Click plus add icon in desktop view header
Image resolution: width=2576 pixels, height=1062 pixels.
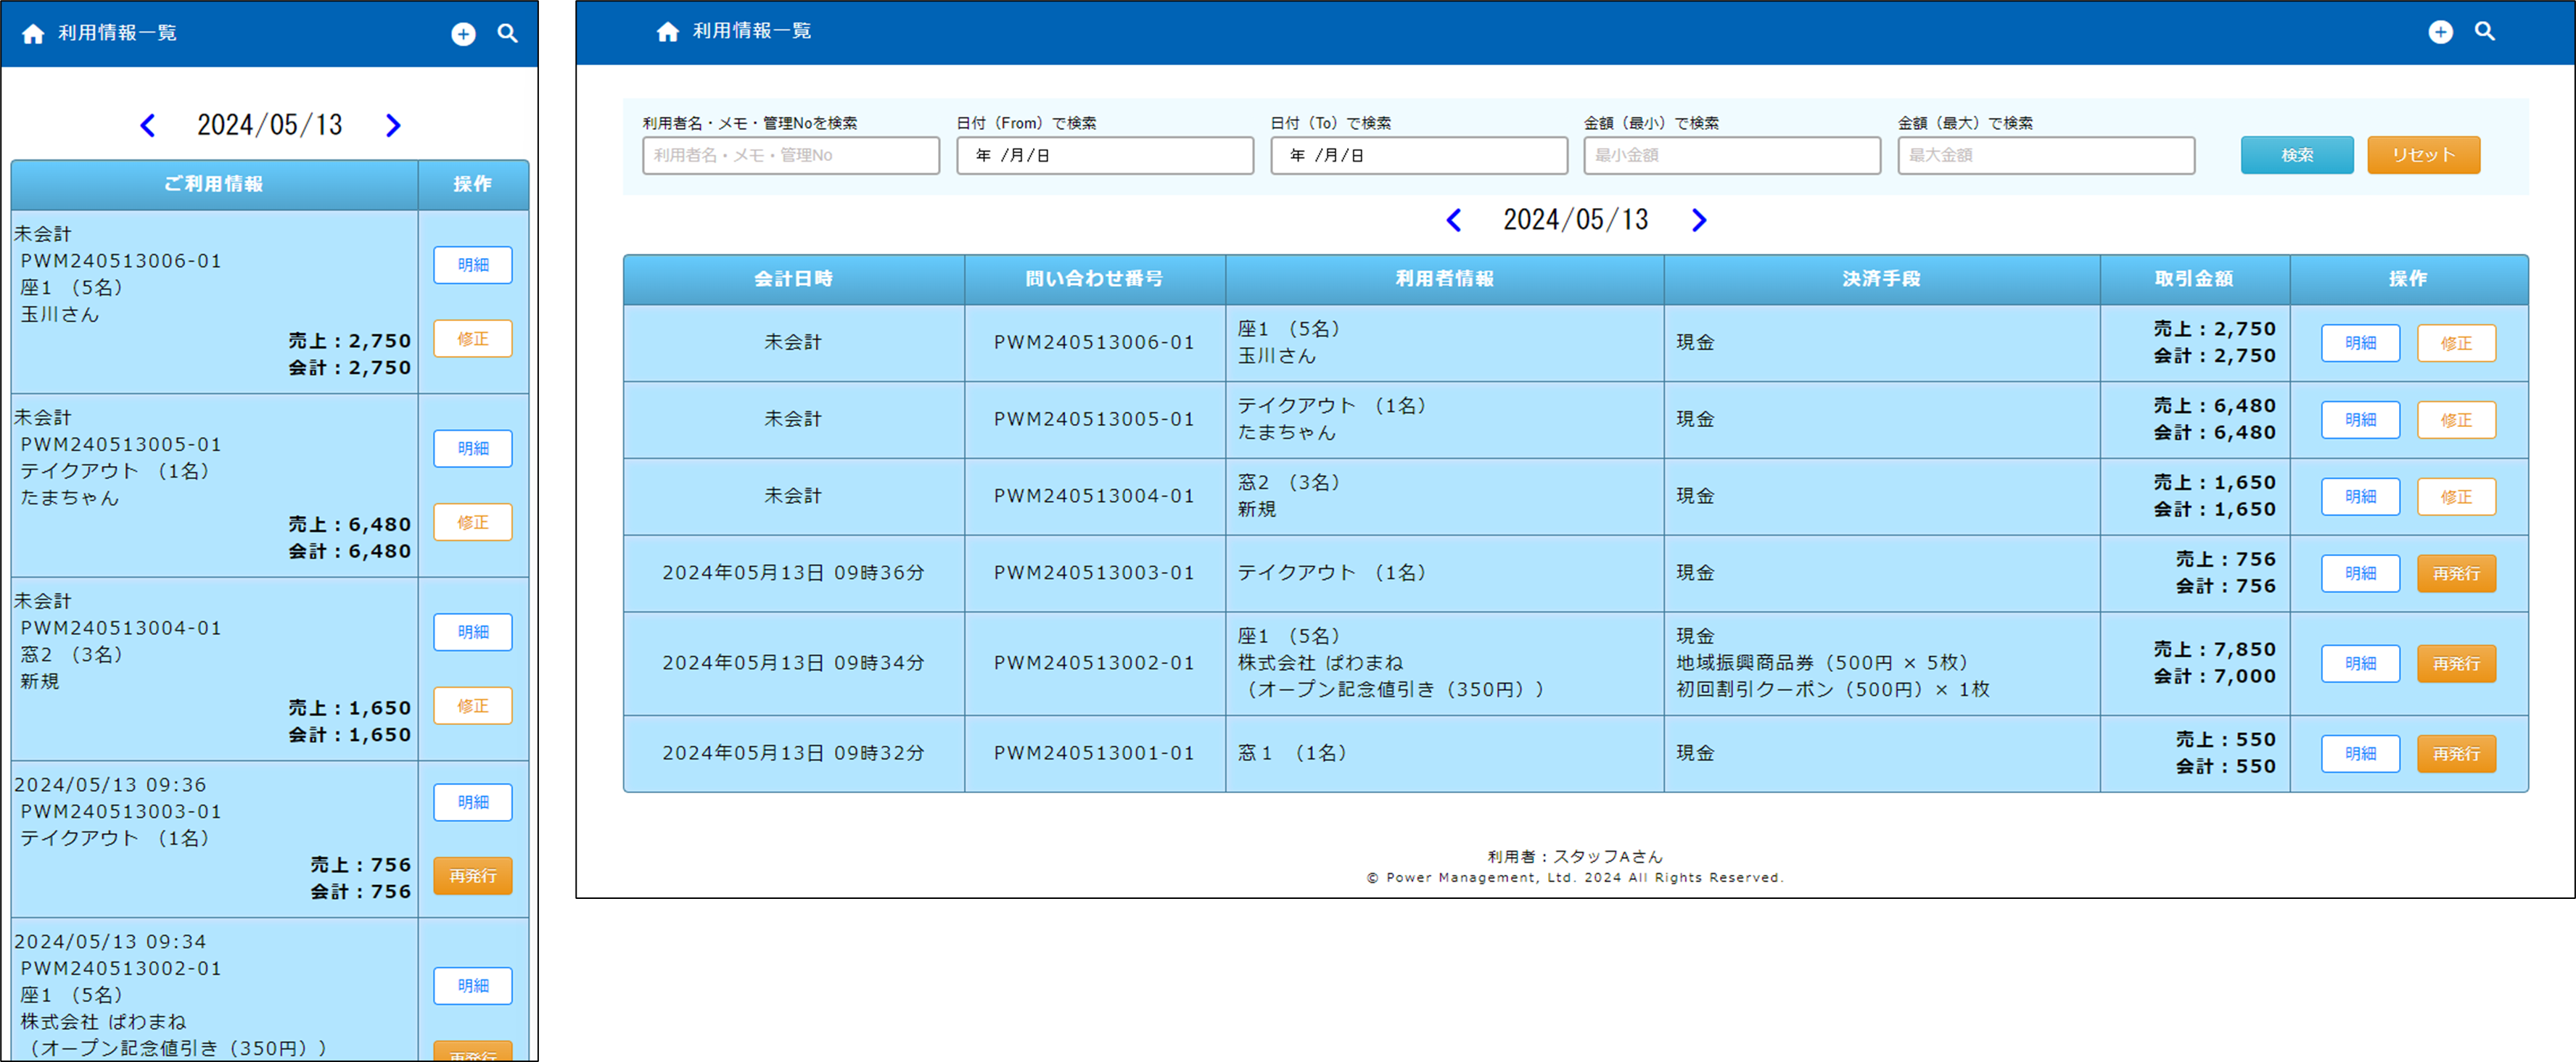point(2440,32)
